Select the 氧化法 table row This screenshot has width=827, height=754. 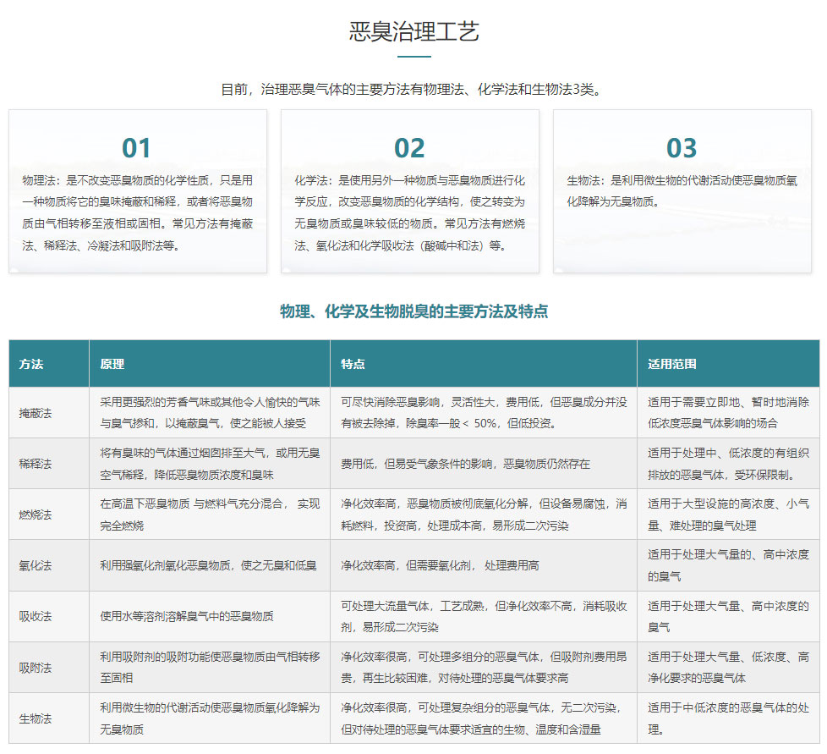point(414,565)
